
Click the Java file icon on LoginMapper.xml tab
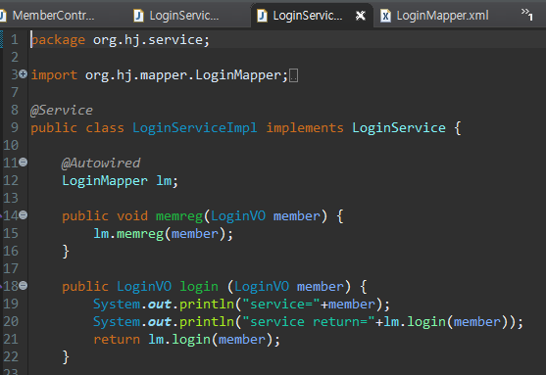(x=385, y=16)
